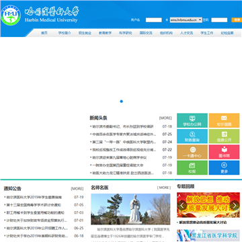Click the 名师名医 section heading
Screen dimensions: 242x242
[99, 188]
